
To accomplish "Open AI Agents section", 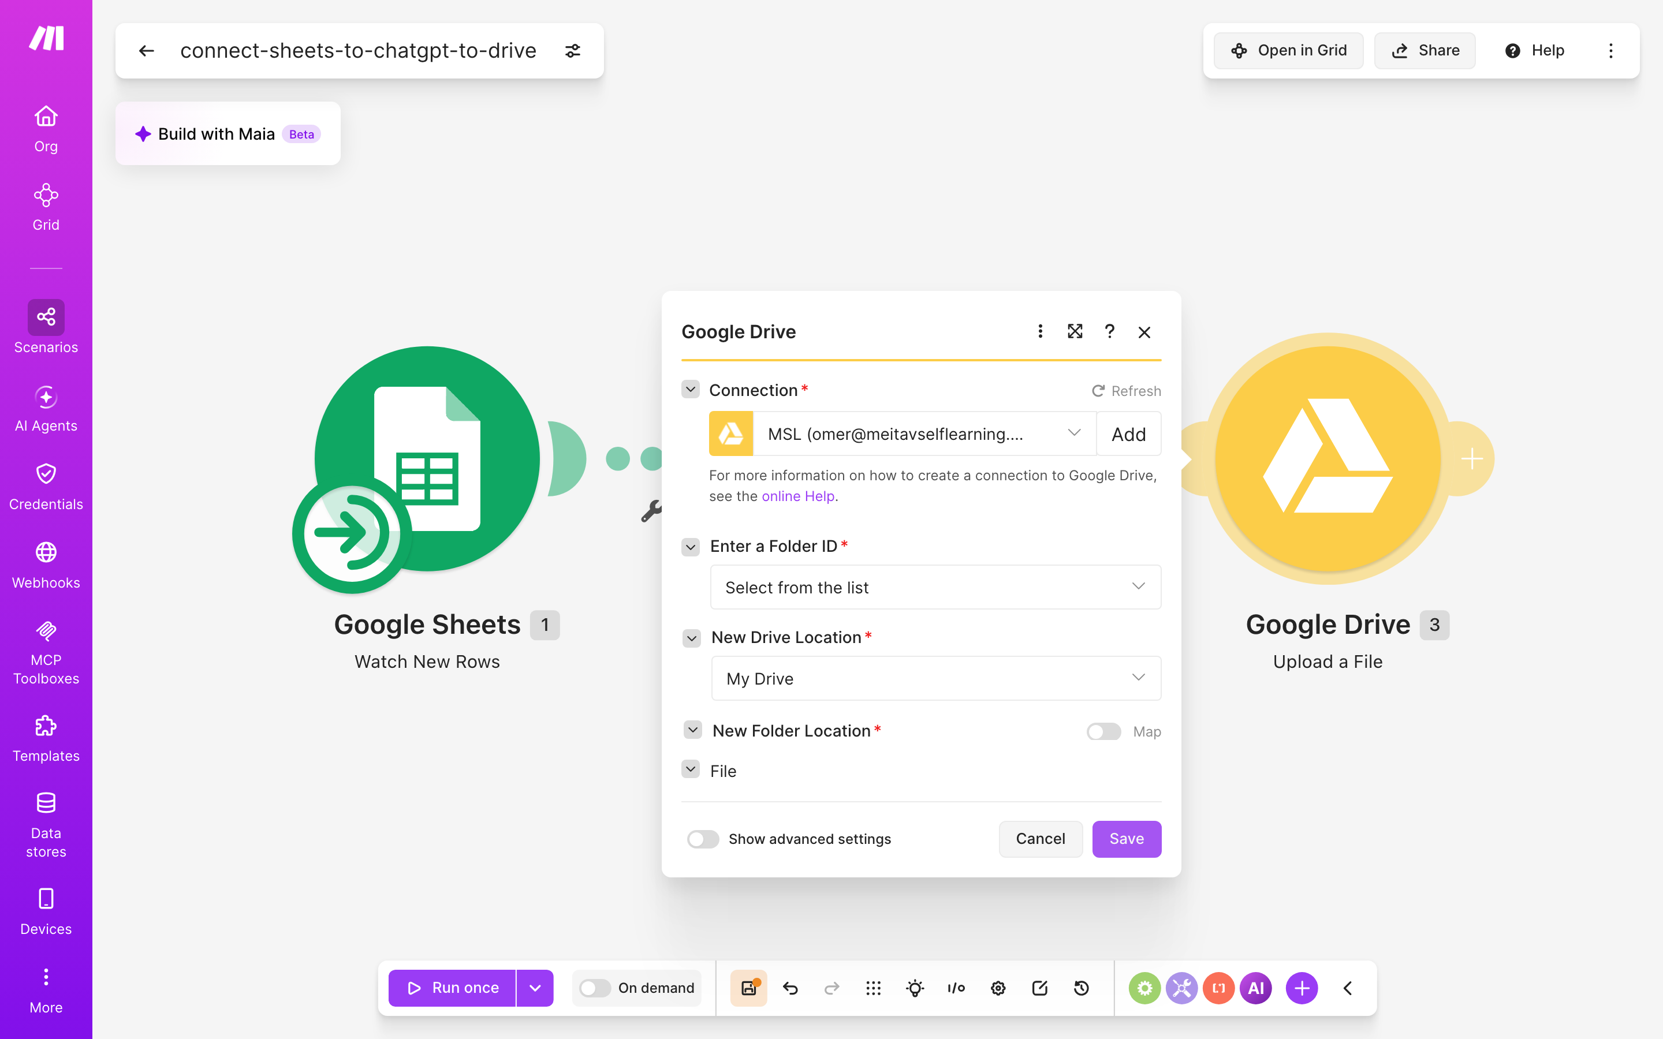I will point(46,409).
